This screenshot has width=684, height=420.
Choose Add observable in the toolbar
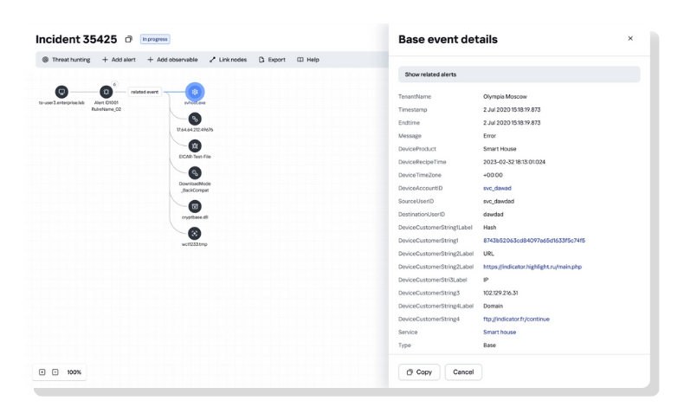pyautogui.click(x=170, y=60)
